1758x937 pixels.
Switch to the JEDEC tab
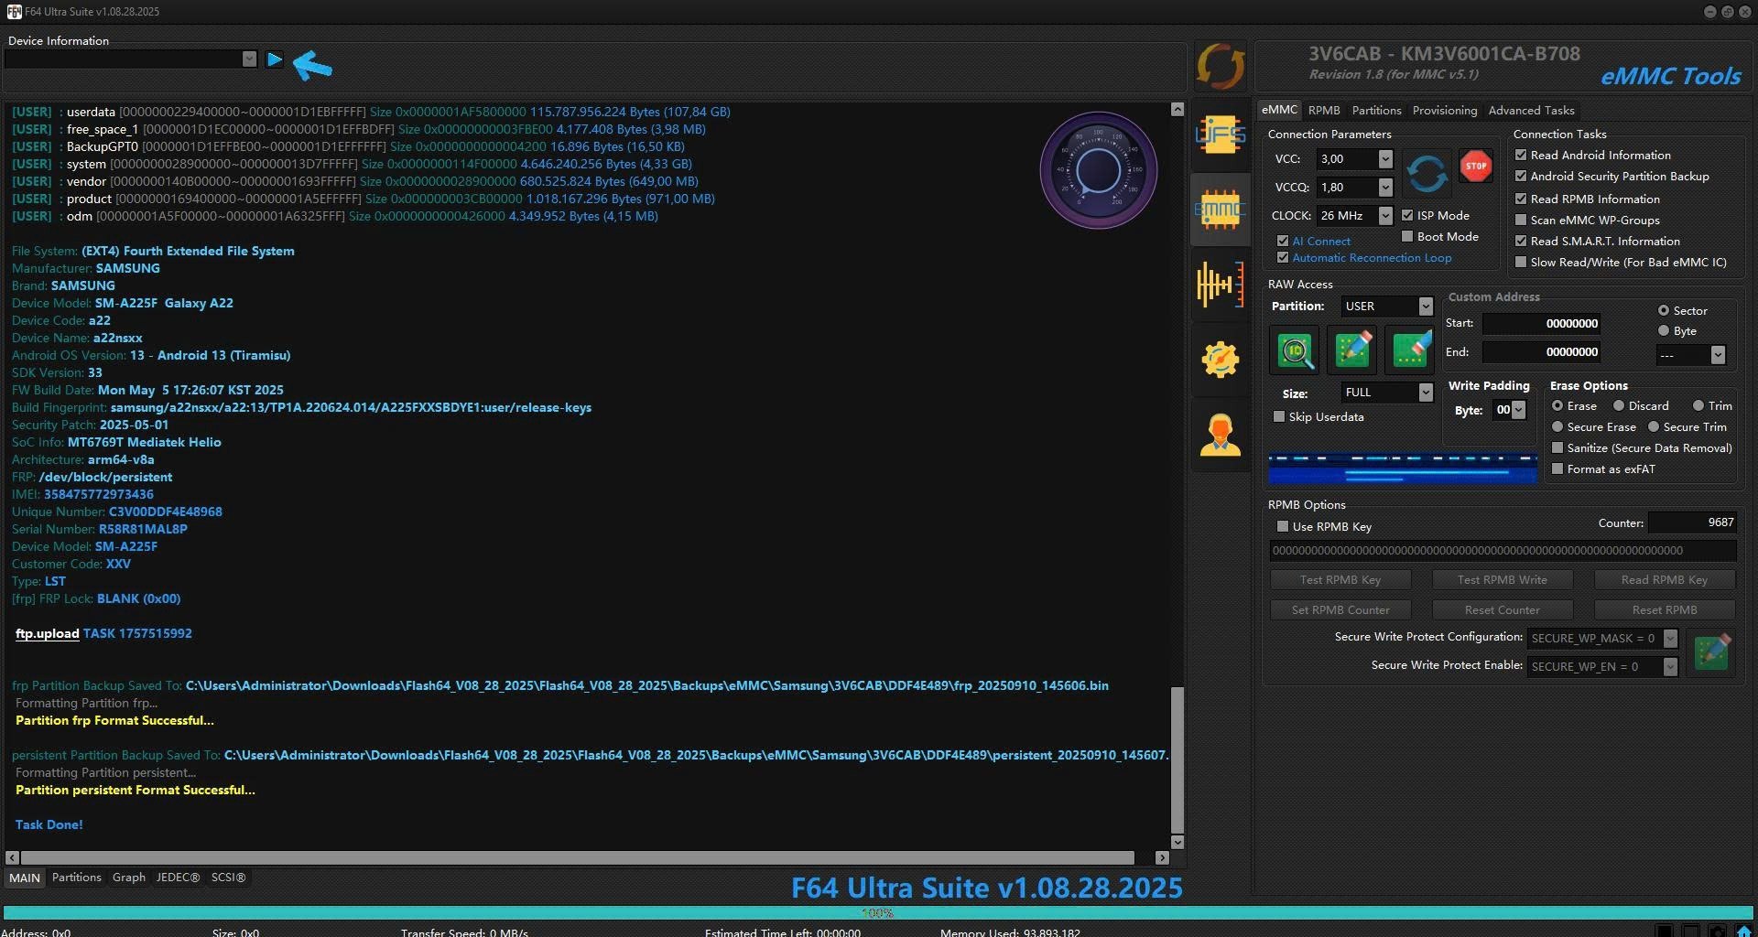pyautogui.click(x=178, y=878)
